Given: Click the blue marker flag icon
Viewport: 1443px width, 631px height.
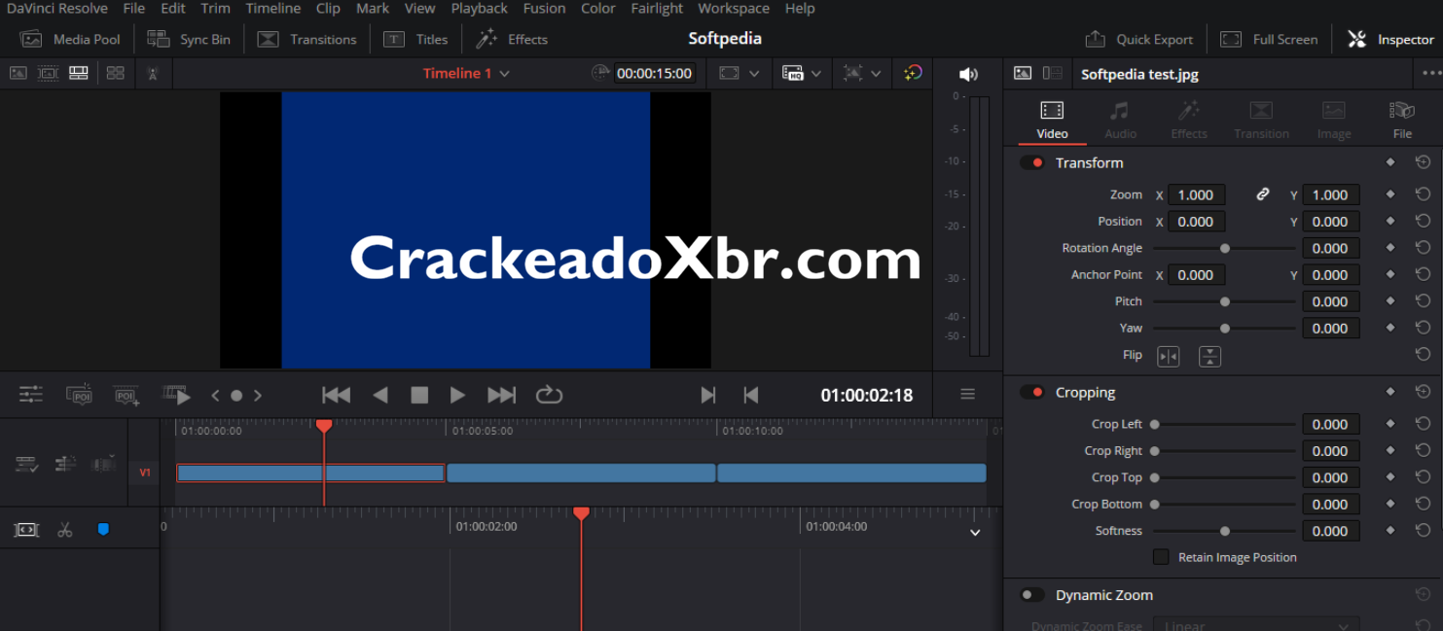Looking at the screenshot, I should click(103, 530).
